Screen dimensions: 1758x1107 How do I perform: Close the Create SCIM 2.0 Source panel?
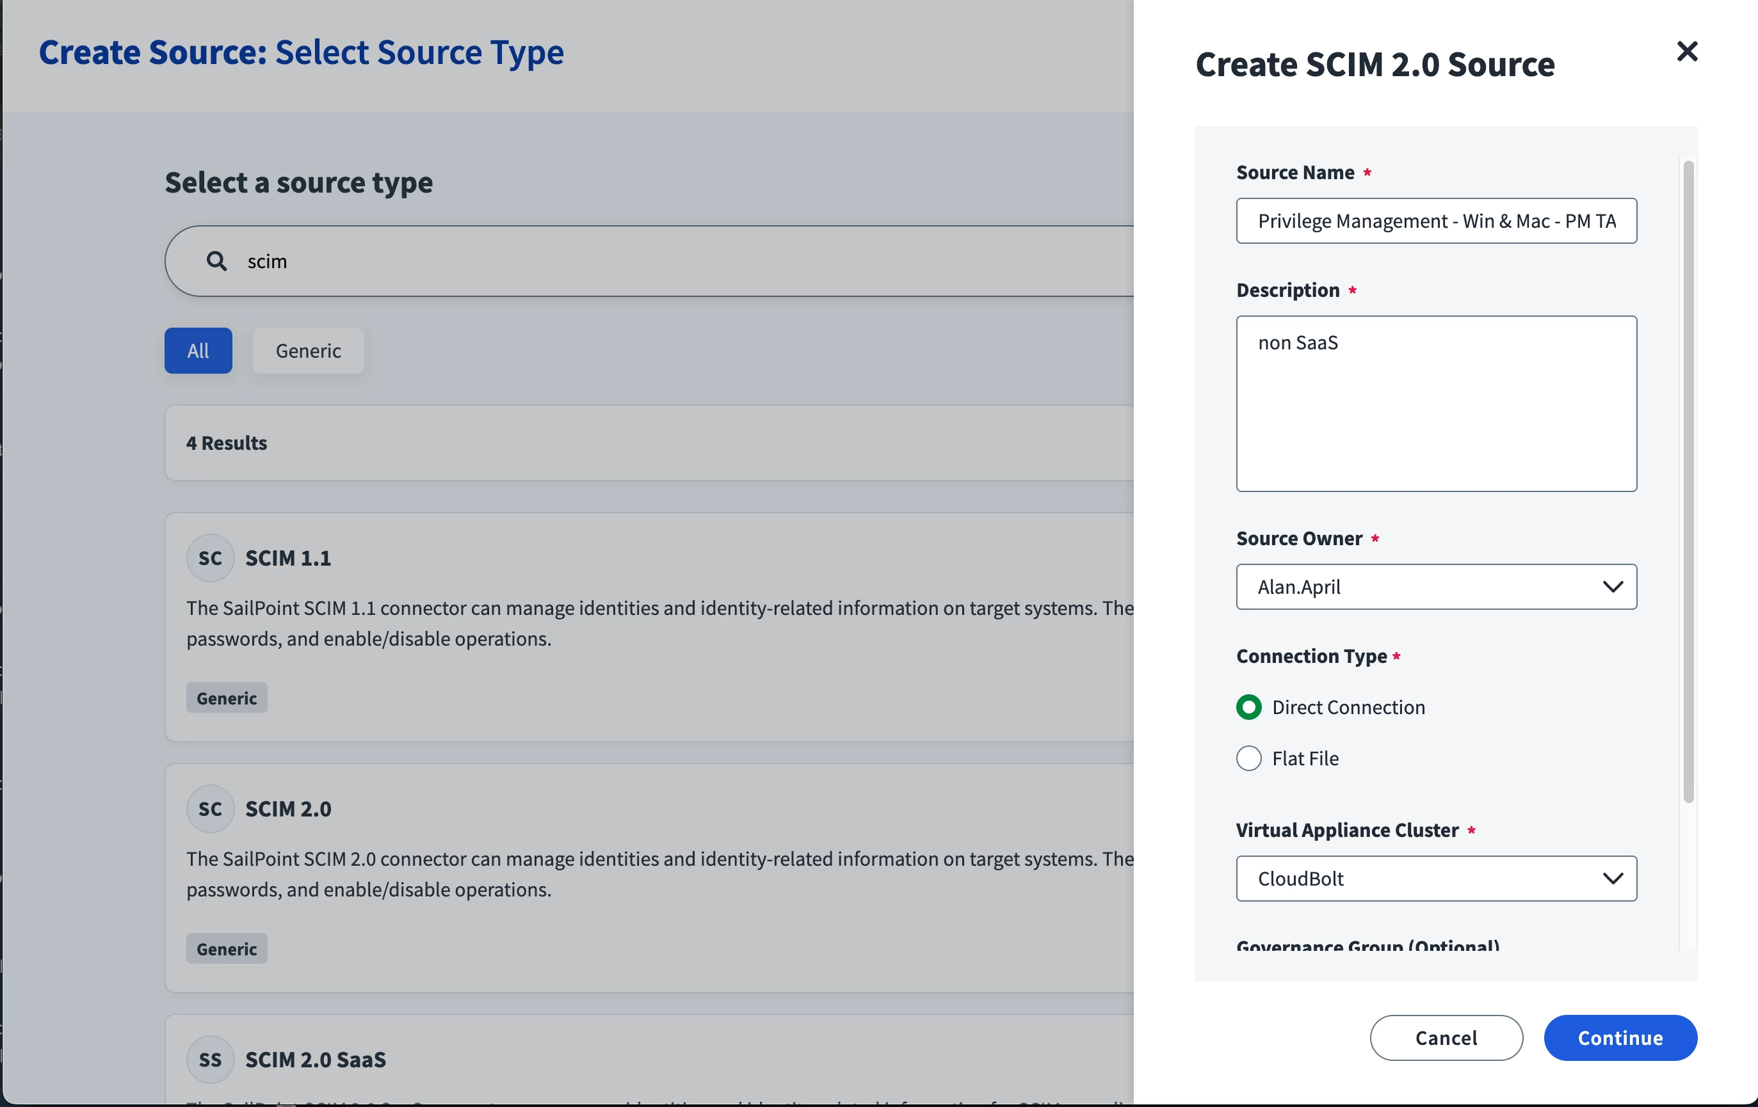point(1686,51)
